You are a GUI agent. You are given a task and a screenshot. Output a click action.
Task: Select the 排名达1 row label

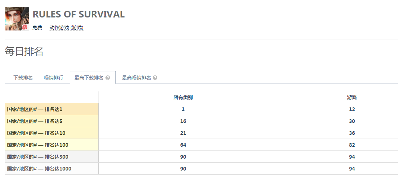pyautogui.click(x=51, y=109)
